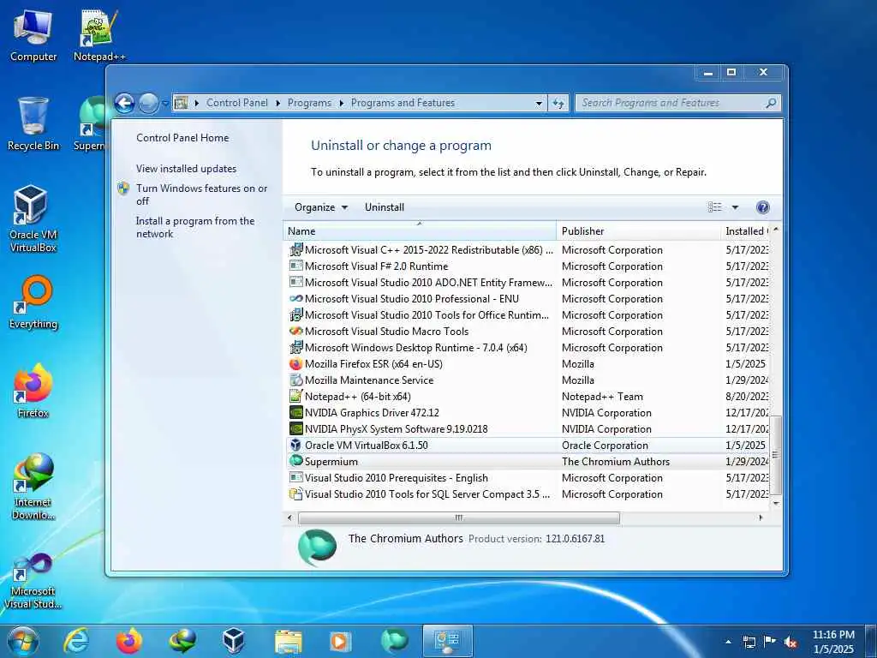The height and width of the screenshot is (658, 877).
Task: Sort by the Name column header
Action: coord(420,231)
